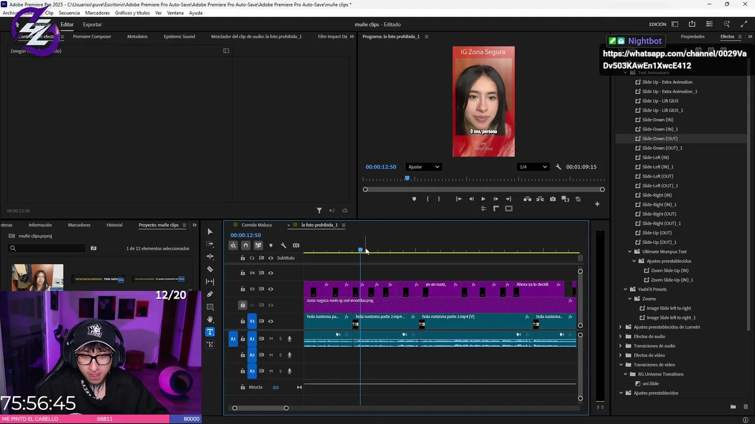The image size is (755, 424).
Task: Click the Lift button in Program monitor
Action: pos(527,199)
